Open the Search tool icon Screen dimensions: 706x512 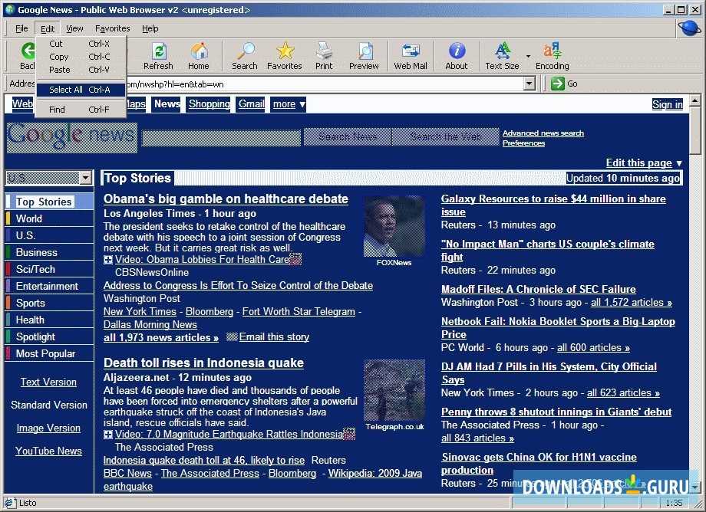click(x=243, y=54)
